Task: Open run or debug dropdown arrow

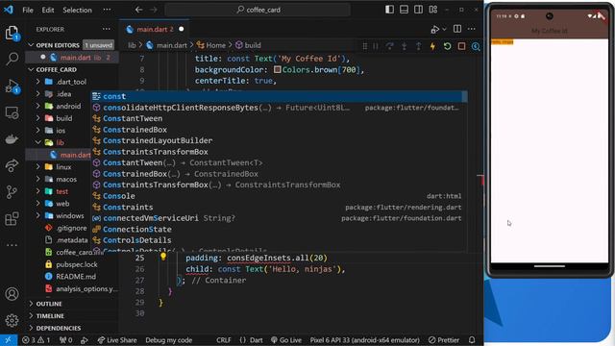Action: (x=444, y=29)
